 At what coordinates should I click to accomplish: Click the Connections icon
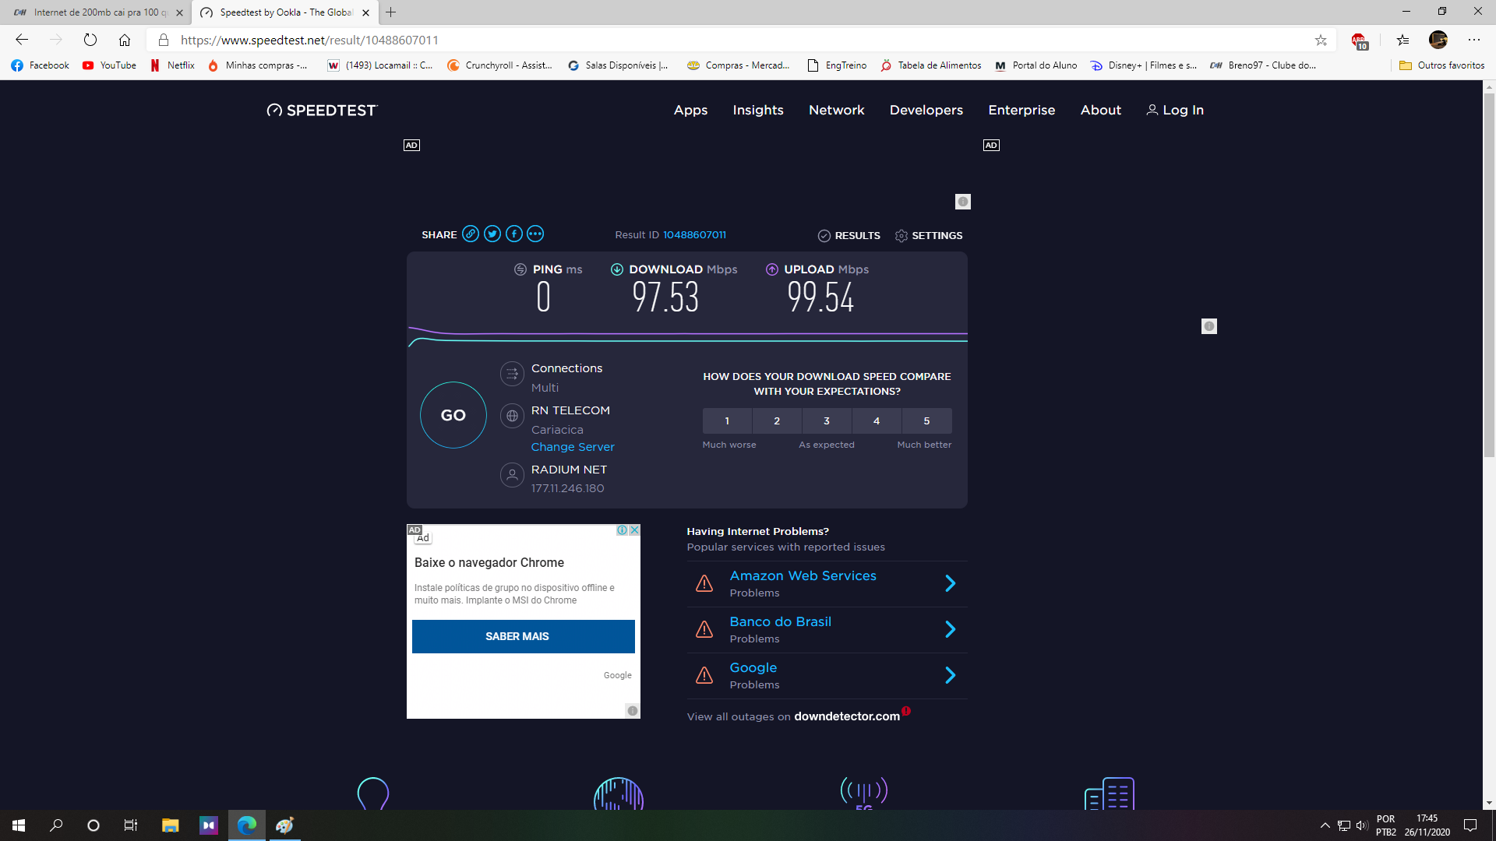point(512,374)
